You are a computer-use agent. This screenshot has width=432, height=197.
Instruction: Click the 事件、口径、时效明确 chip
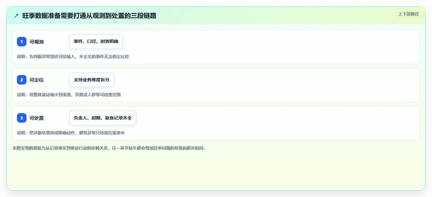(x=96, y=42)
